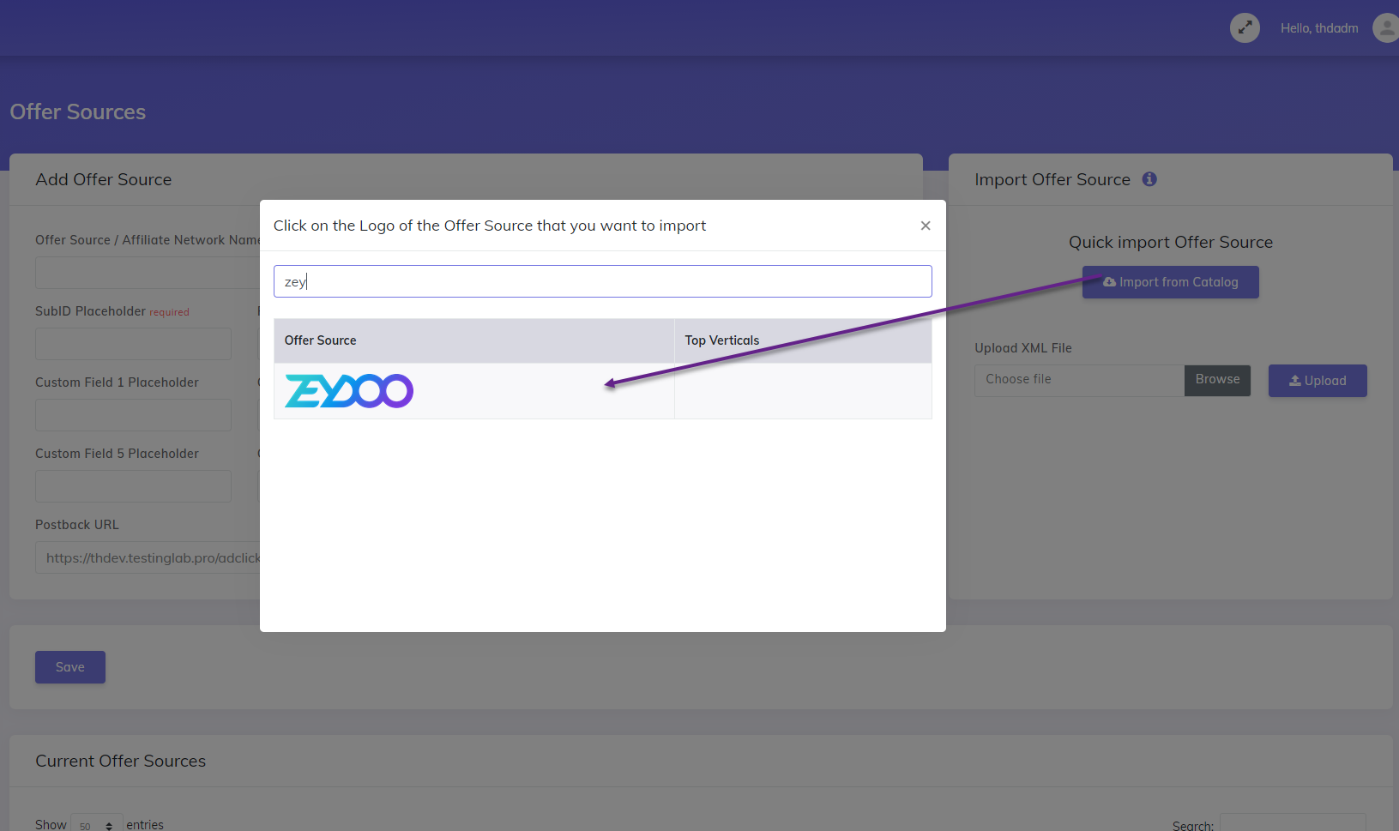The height and width of the screenshot is (831, 1399).
Task: Click the Custom Field 1 Placeholder input
Action: [133, 415]
